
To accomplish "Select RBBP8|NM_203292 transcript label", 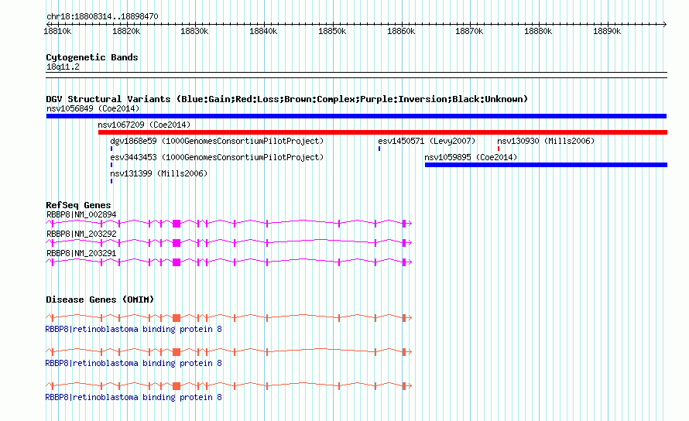I will [x=81, y=234].
